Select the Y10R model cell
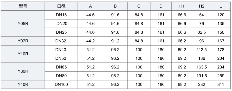The width and height of the screenshot is (232, 91). (23, 54)
